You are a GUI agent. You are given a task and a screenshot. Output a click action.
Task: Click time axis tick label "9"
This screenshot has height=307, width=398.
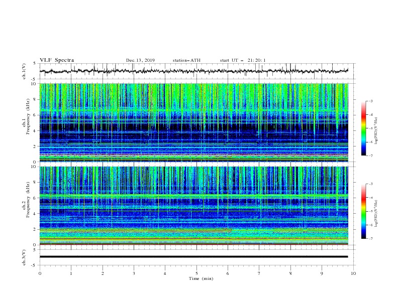pyautogui.click(x=322, y=273)
